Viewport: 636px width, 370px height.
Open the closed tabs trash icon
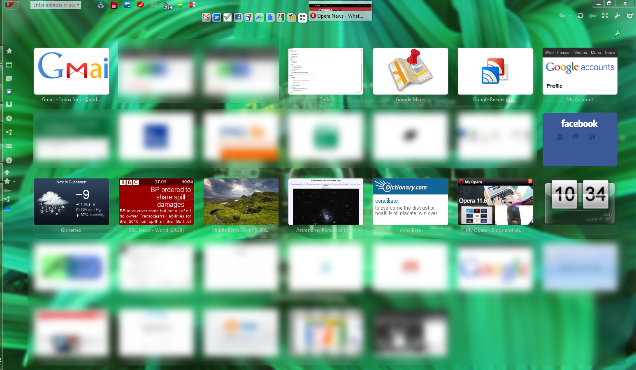pos(629,16)
